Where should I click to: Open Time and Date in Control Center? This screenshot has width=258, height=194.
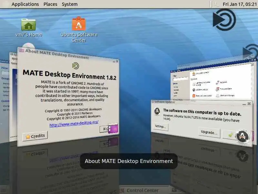pyautogui.click(x=224, y=89)
